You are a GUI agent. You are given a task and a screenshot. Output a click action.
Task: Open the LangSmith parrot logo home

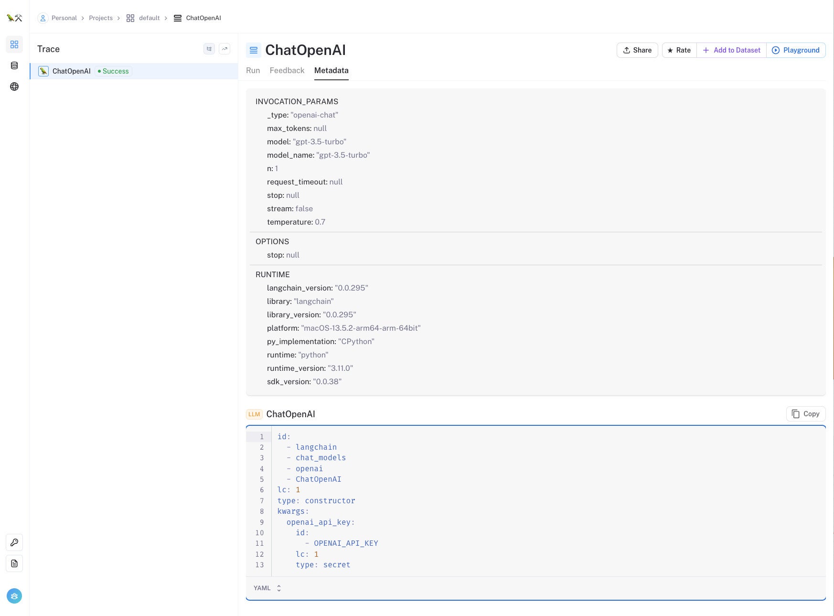[14, 18]
